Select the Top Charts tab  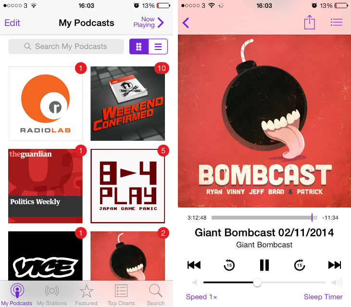[121, 294]
